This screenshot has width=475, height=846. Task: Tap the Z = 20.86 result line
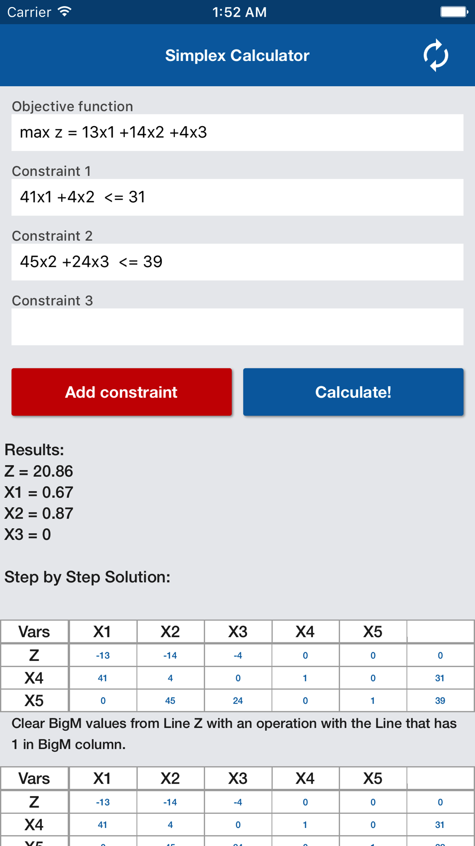[x=39, y=471]
